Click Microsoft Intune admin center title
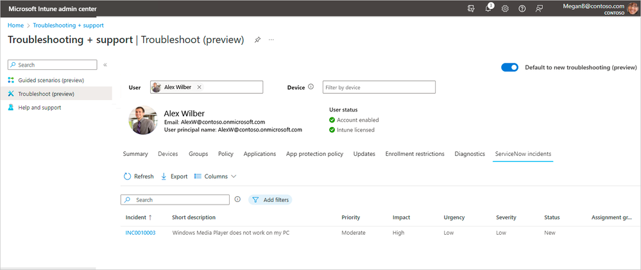Viewport: 641px width, 270px height. coord(53,8)
